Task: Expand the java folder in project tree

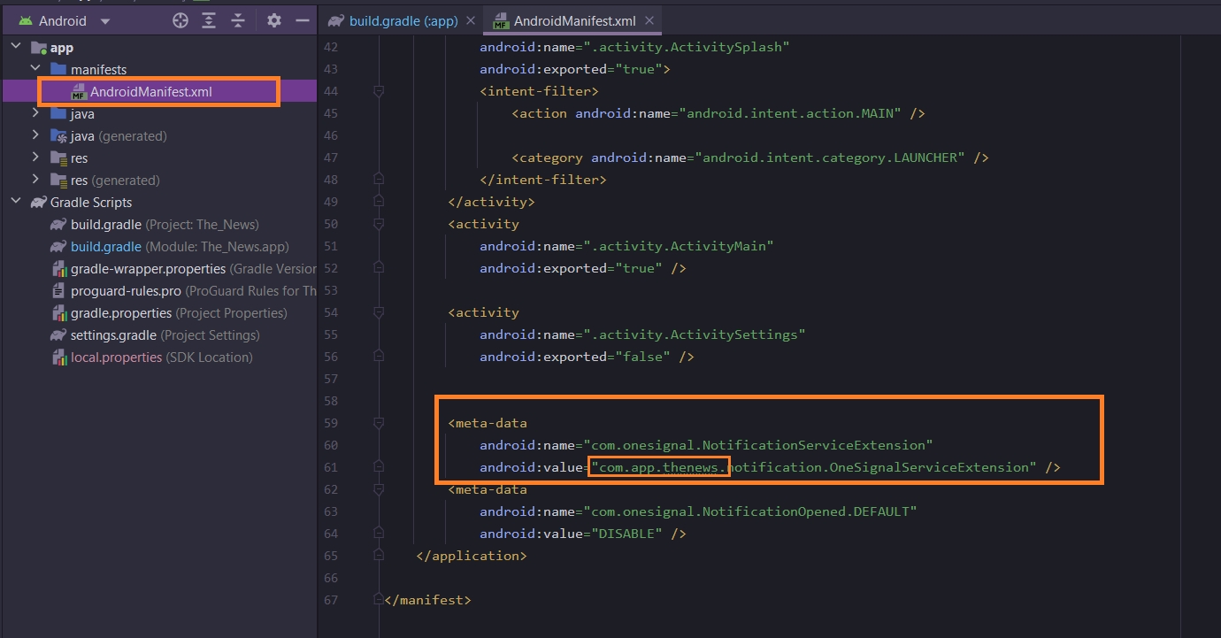Action: [35, 113]
